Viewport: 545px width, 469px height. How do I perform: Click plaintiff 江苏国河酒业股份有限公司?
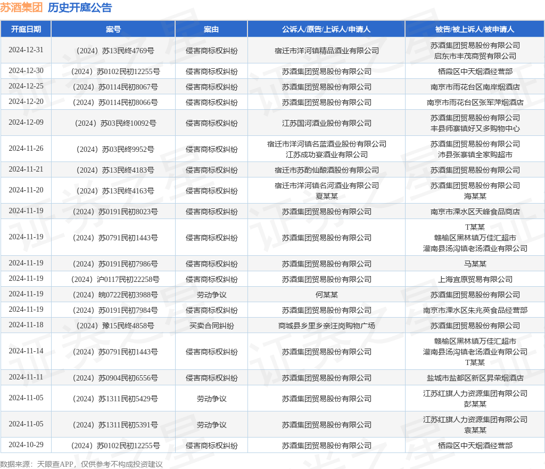(326, 123)
